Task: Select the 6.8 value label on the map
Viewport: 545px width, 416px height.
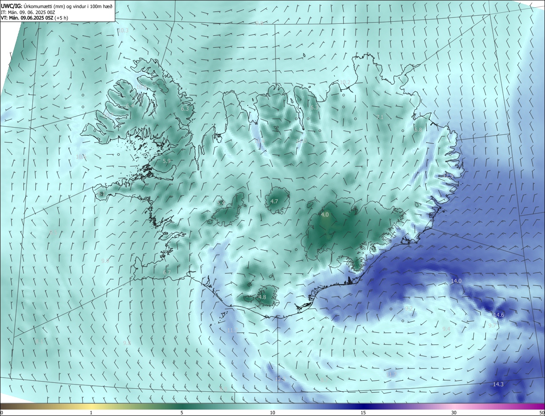Action: coord(418,130)
